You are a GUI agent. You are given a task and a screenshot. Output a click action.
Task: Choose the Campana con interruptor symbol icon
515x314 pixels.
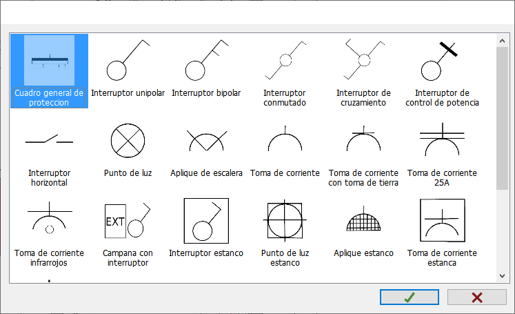128,220
